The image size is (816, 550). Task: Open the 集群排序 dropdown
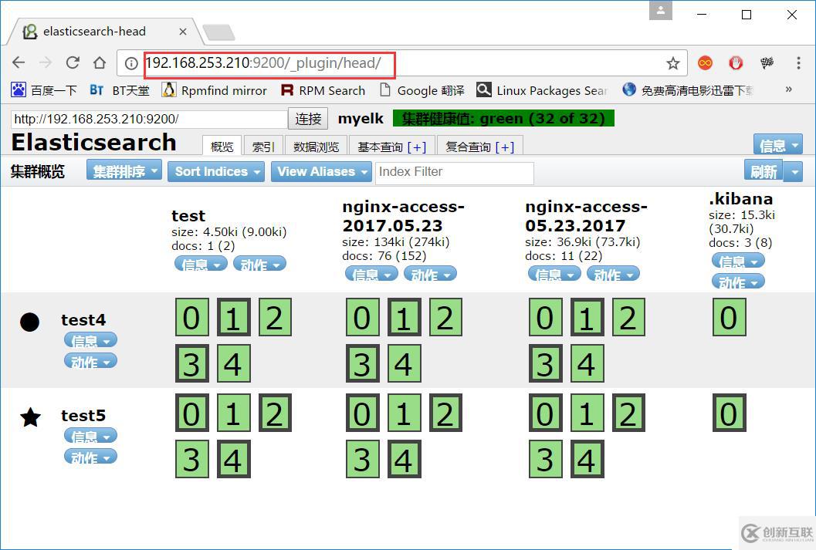pos(124,171)
